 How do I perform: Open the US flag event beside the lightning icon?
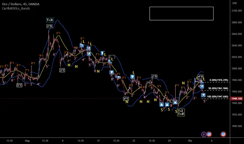pos(209,134)
